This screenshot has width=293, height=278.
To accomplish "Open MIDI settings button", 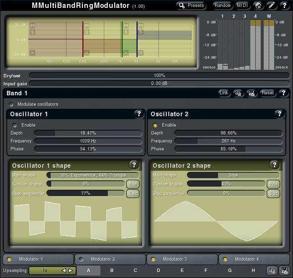I will (242, 5).
